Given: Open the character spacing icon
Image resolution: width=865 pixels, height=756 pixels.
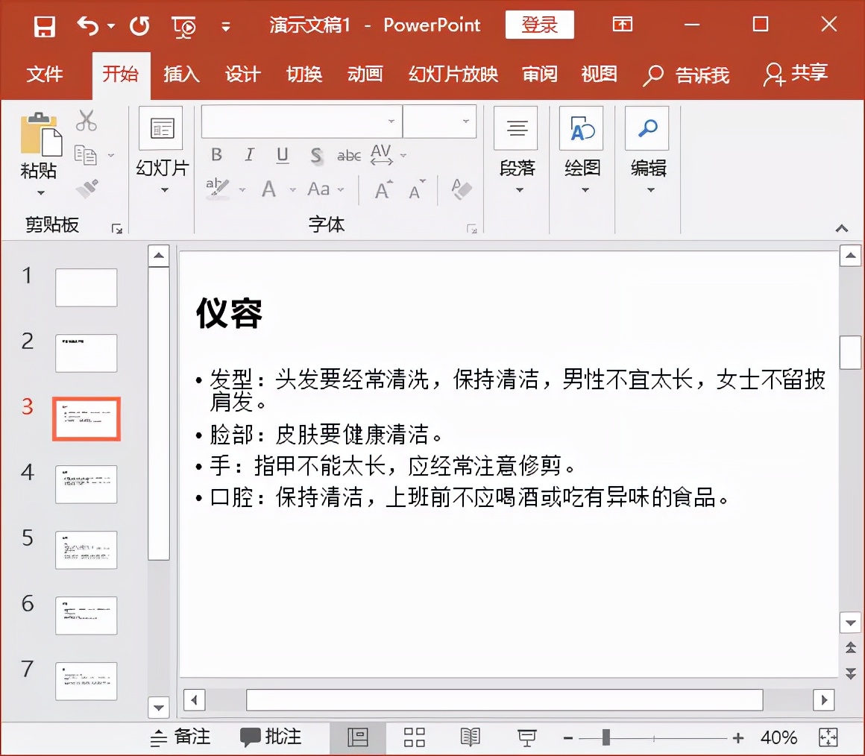Looking at the screenshot, I should click(x=383, y=155).
